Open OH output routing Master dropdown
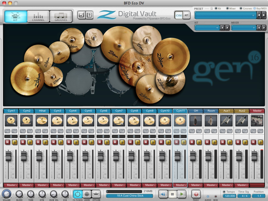This screenshot has width=268, height=201. pos(196,185)
